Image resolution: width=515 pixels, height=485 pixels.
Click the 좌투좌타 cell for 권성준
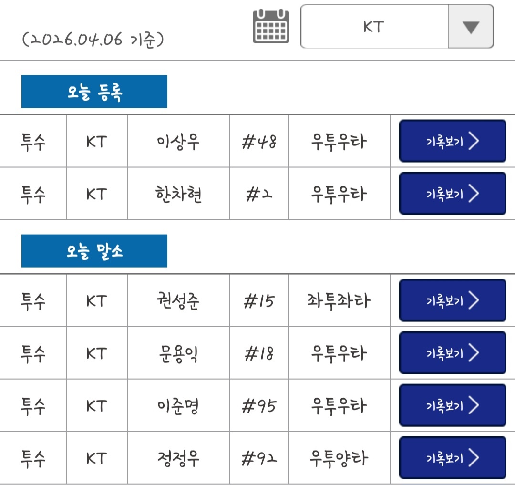coord(339,301)
